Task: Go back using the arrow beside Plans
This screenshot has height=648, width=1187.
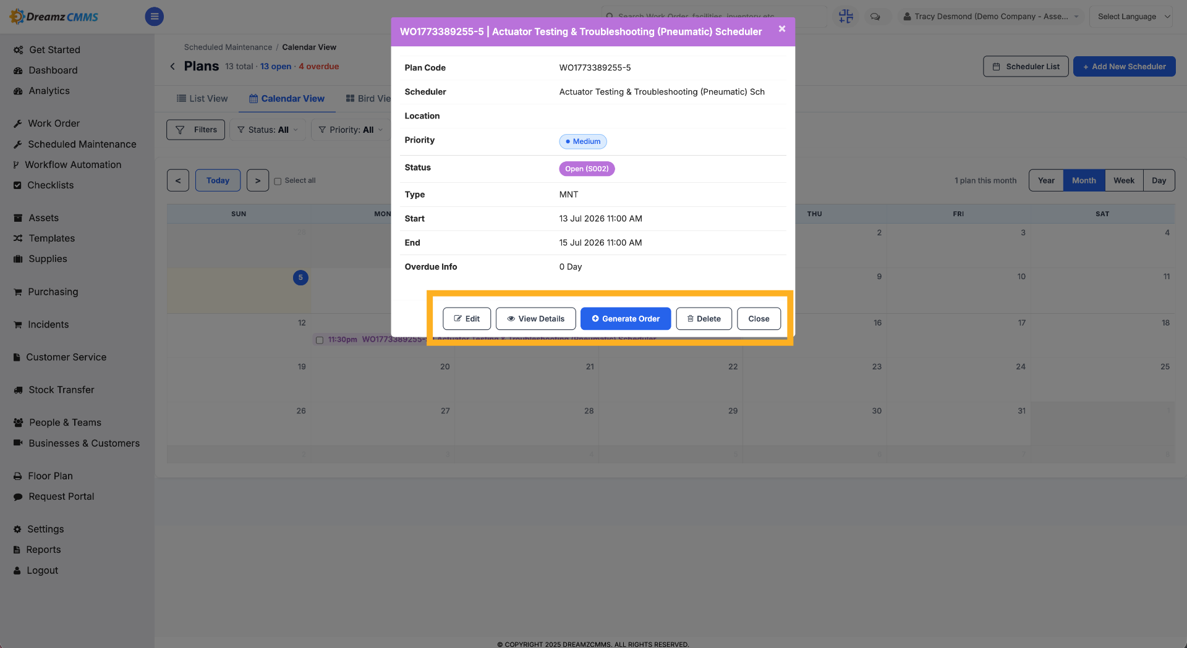Action: point(172,66)
